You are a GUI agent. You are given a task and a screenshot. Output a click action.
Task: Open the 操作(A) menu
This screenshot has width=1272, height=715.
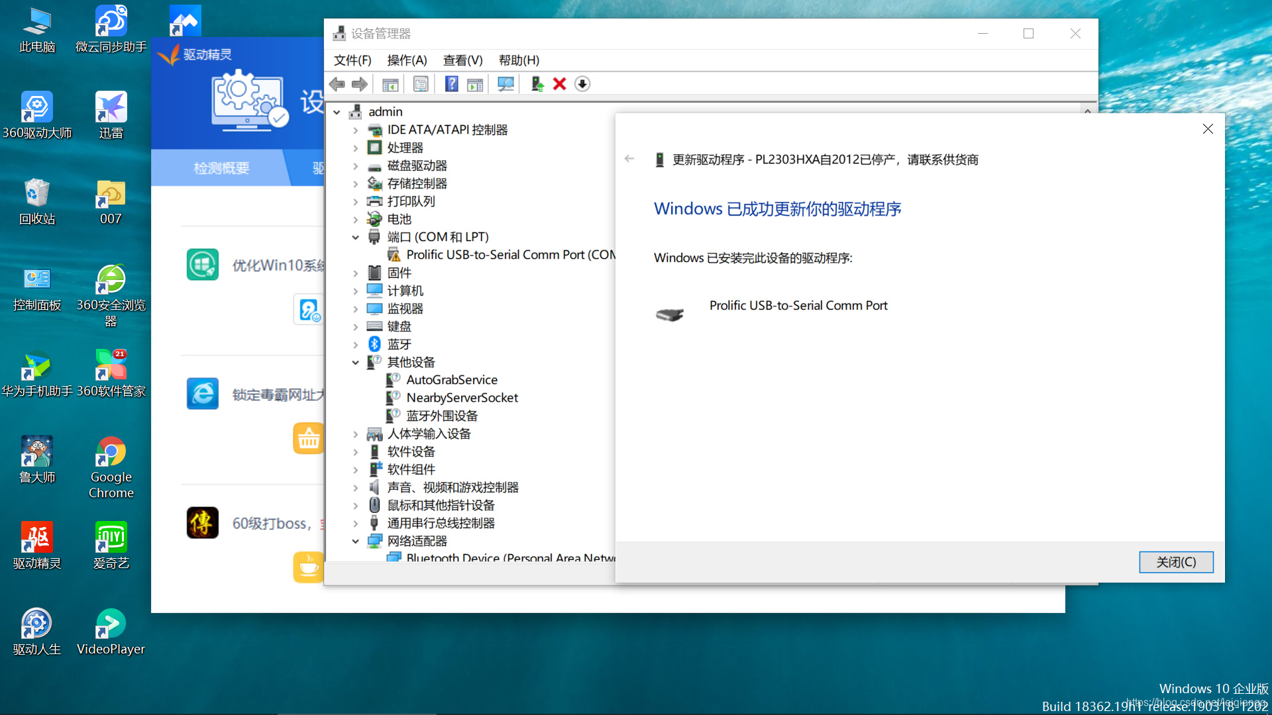[x=407, y=60]
